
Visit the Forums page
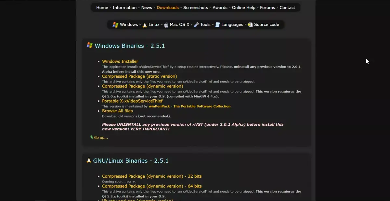pos(267,7)
